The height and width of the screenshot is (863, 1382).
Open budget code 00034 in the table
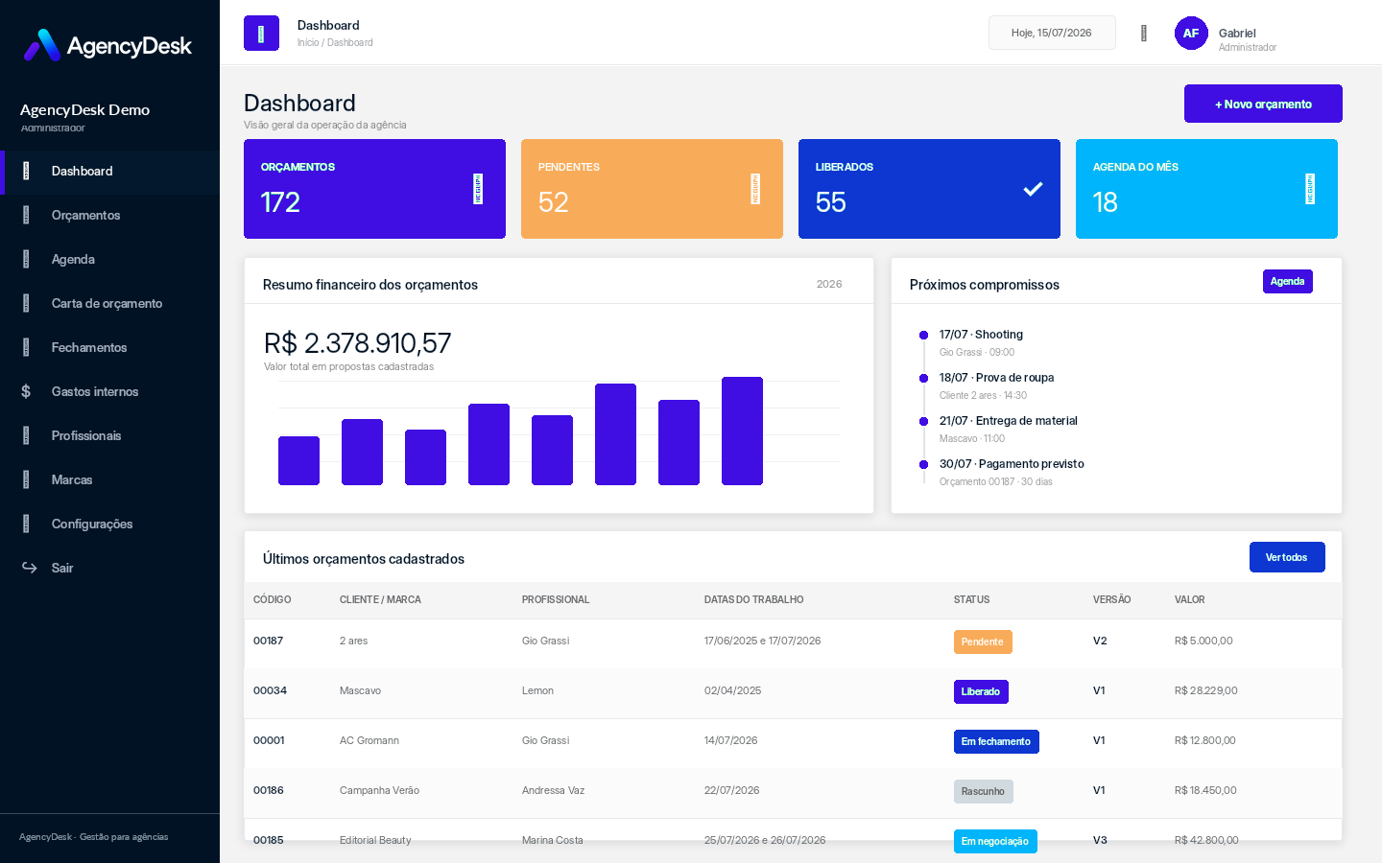point(271,690)
